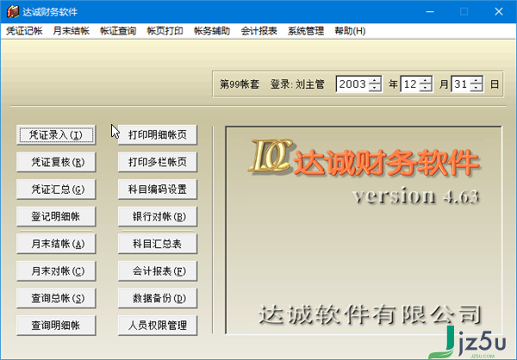This screenshot has width=517, height=360.
Task: Click the 达诚财务软件 title bar app icon
Action: point(13,11)
